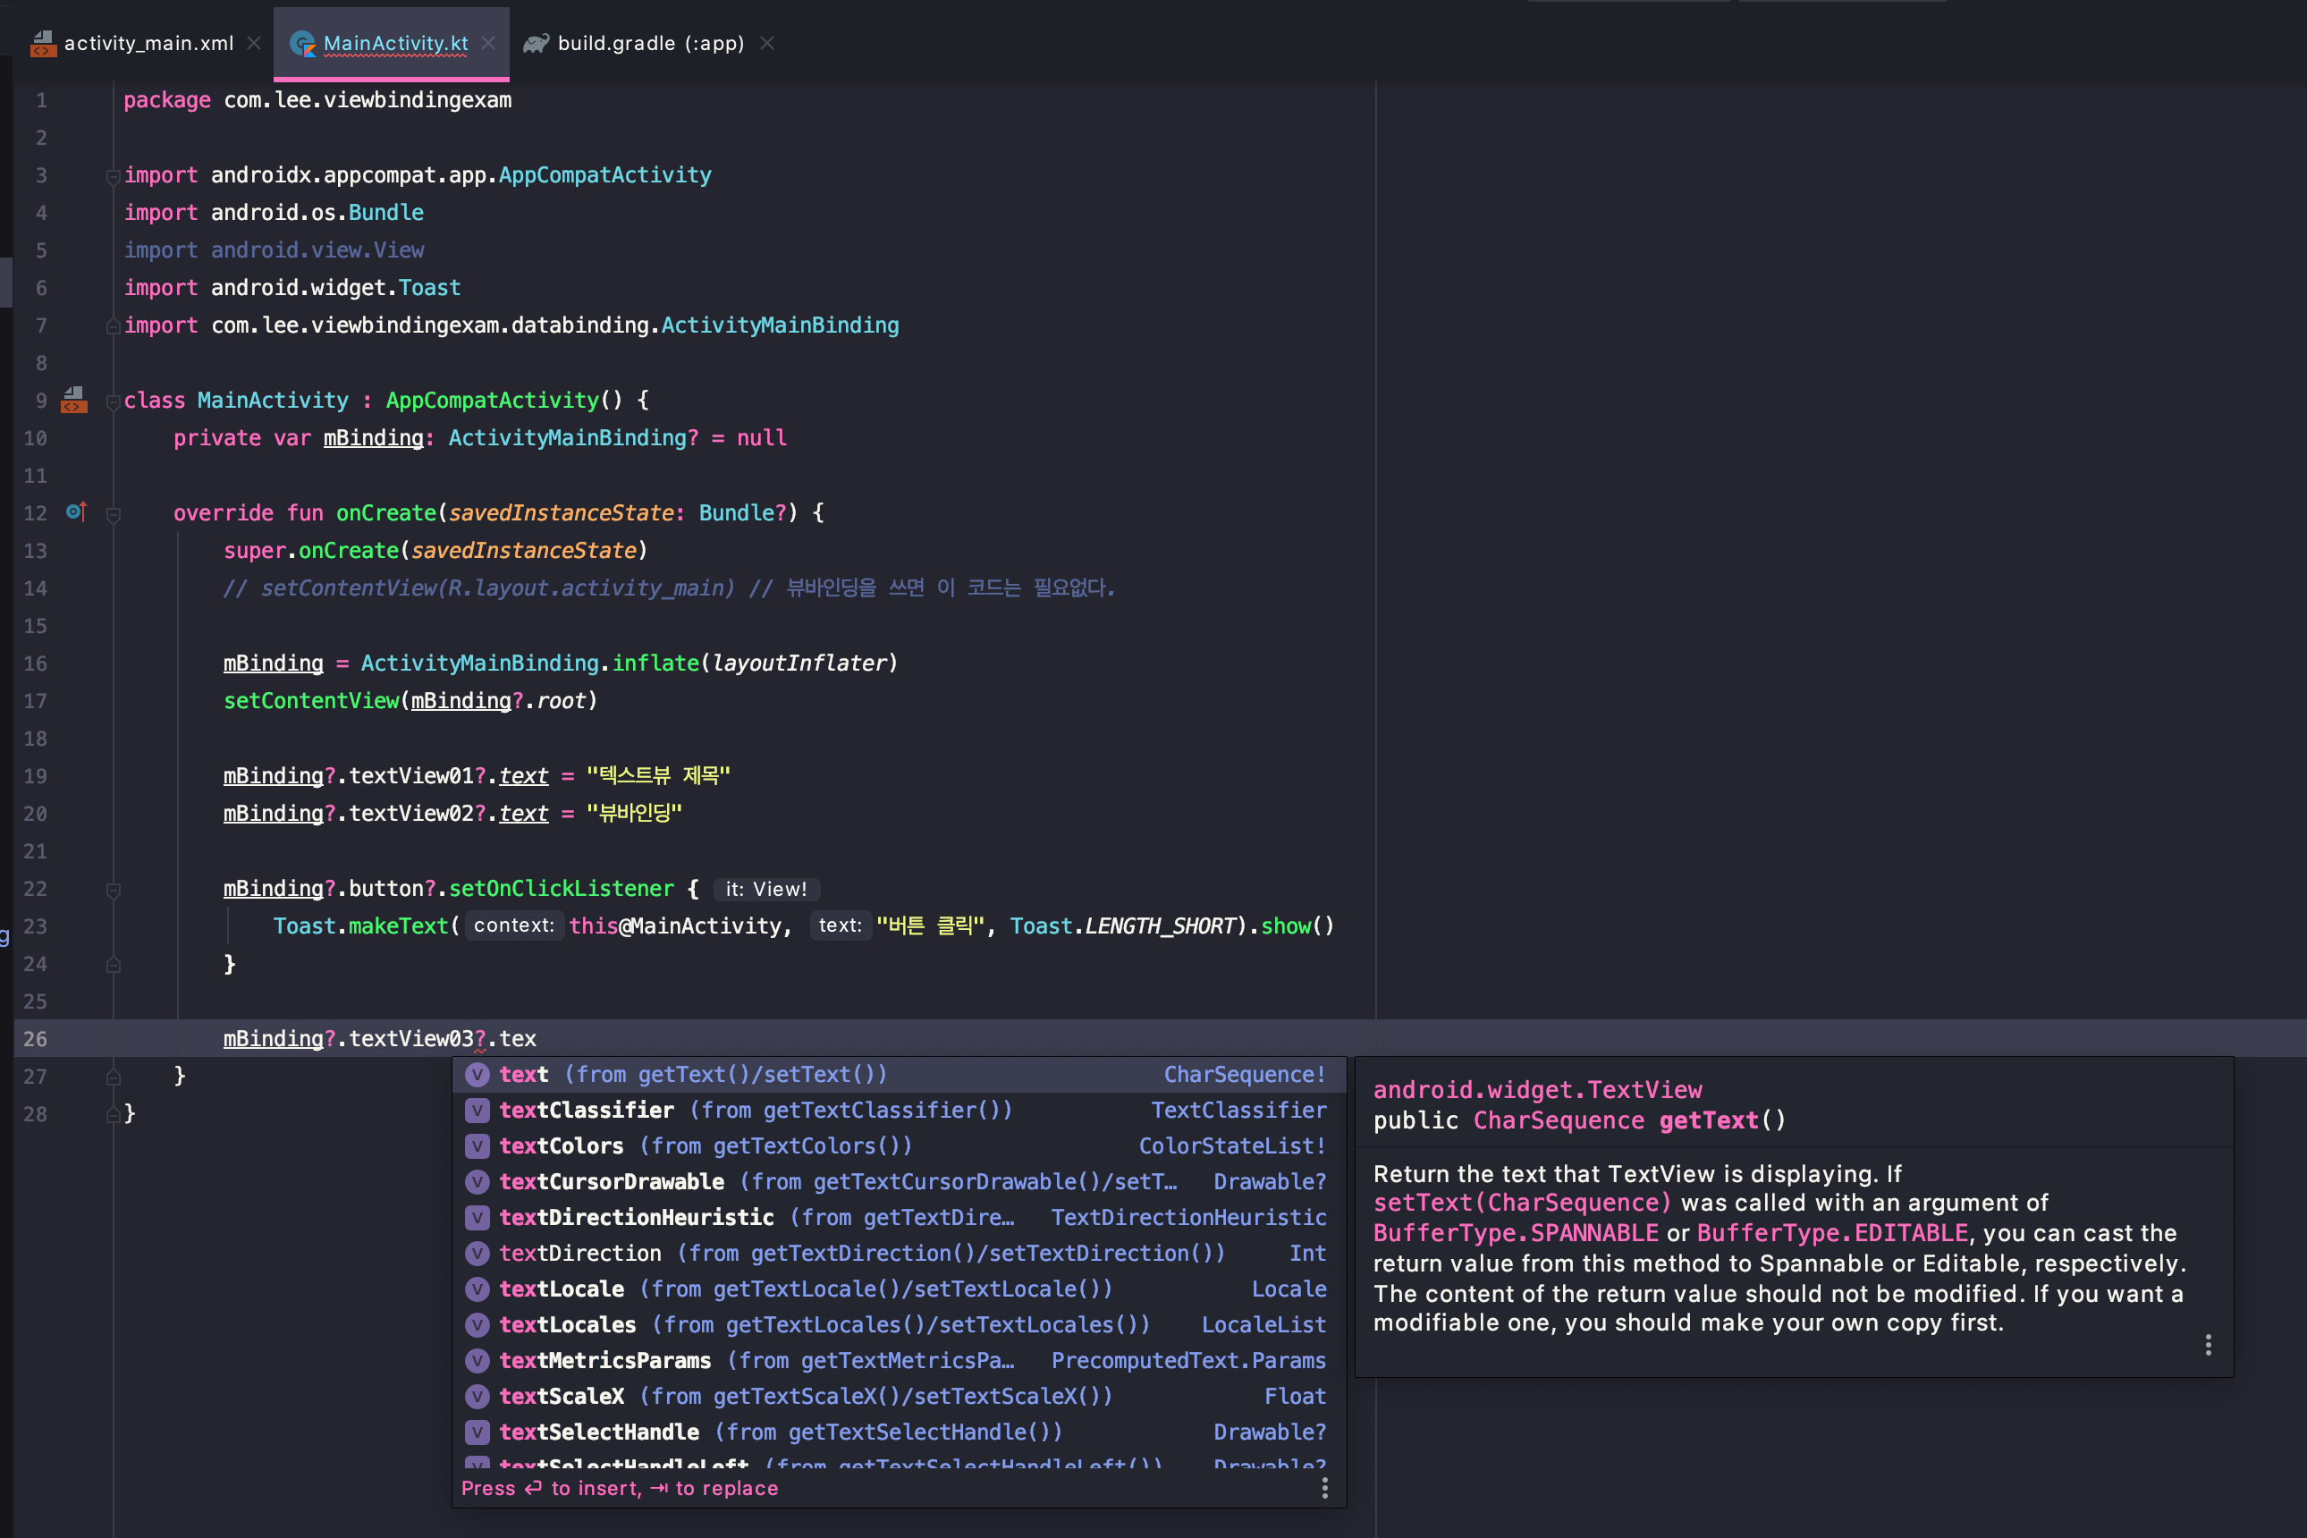Fold the onCreate function body
This screenshot has height=1538, width=2307.
[113, 514]
